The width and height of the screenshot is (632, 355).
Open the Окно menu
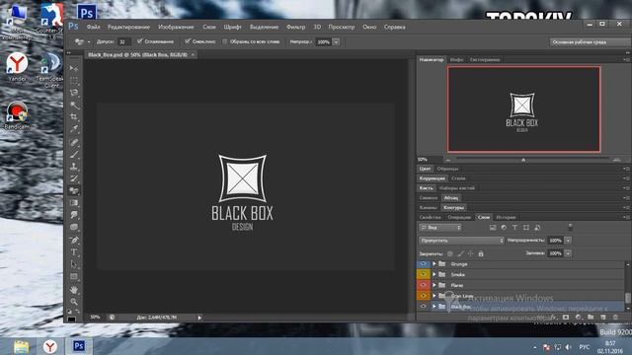pos(369,27)
